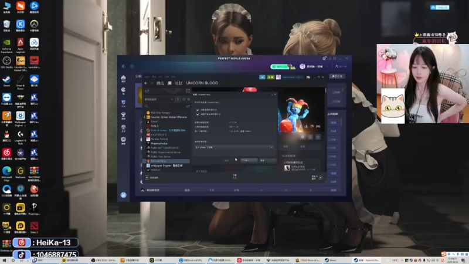Open the Steam desktop shortcut
This screenshot has width=469, height=264.
click(6, 81)
